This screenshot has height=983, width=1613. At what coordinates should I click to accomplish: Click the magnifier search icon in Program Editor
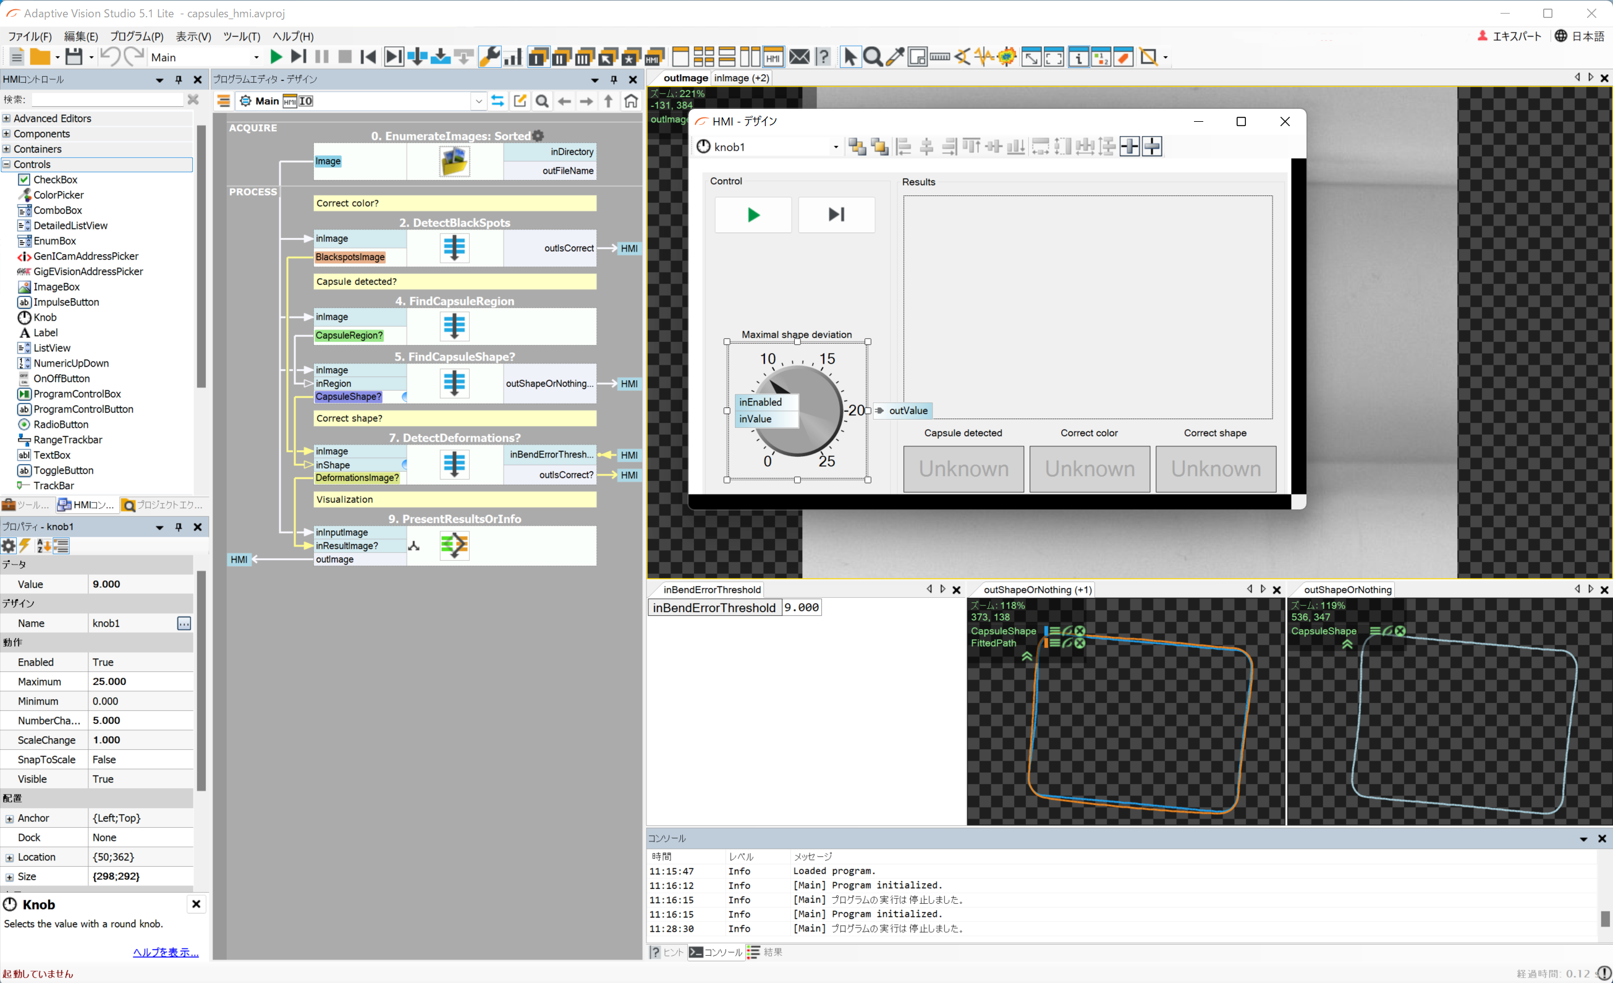pyautogui.click(x=542, y=101)
